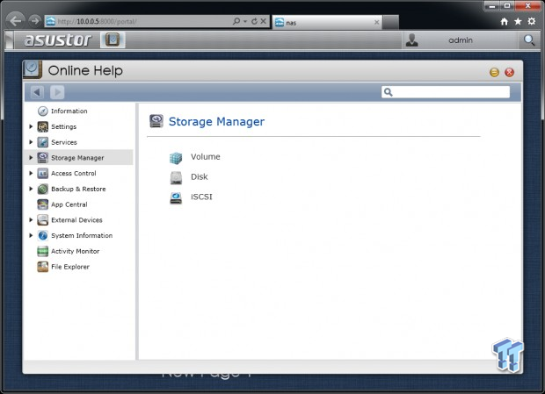Click the Information icon in the sidebar
This screenshot has height=394, width=545.
pyautogui.click(x=42, y=111)
